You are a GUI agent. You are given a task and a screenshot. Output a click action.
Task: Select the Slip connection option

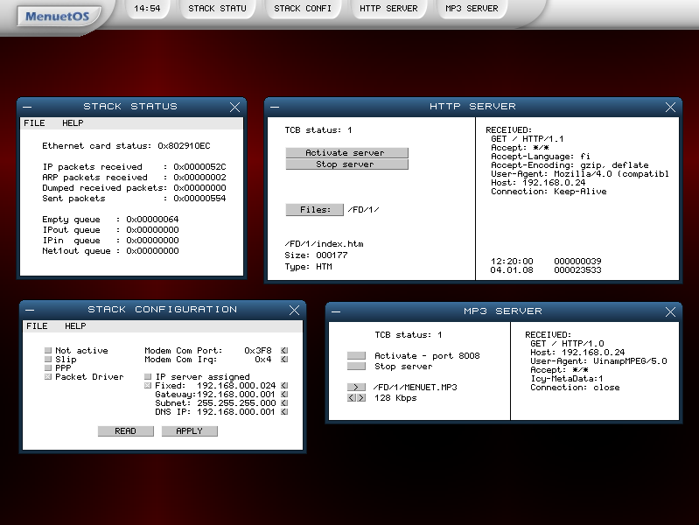(48, 360)
